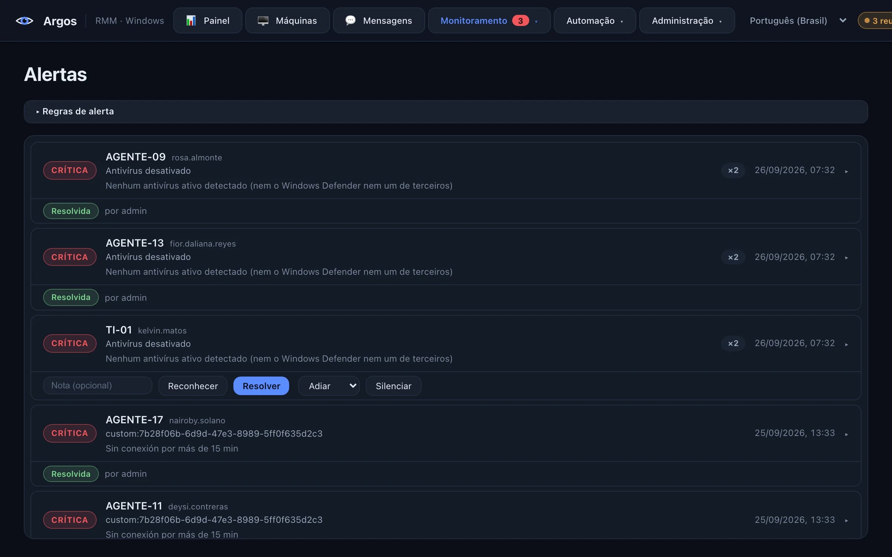Open the Português (Brasil) language selector
Screen dimensions: 892x557
tap(798, 21)
